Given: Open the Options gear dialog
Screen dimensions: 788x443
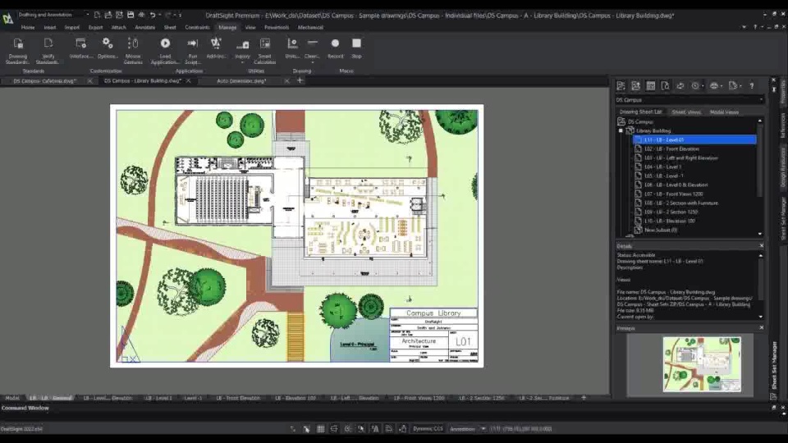Looking at the screenshot, I should [x=108, y=48].
